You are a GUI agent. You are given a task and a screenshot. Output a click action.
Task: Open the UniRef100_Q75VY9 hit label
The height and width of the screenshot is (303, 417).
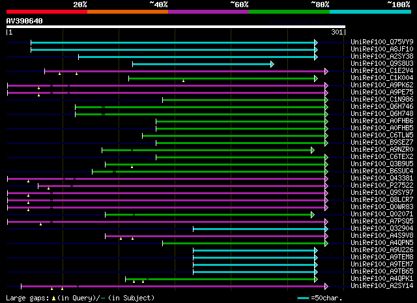382,42
